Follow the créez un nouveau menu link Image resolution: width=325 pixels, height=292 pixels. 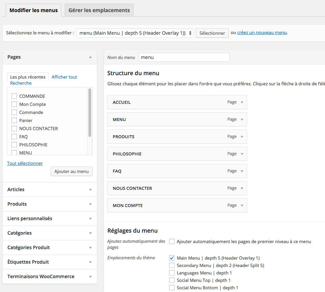[x=262, y=32]
